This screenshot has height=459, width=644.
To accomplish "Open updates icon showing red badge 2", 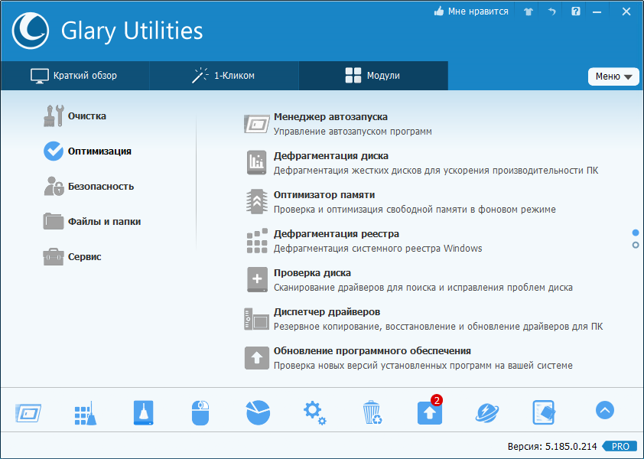I will point(429,412).
